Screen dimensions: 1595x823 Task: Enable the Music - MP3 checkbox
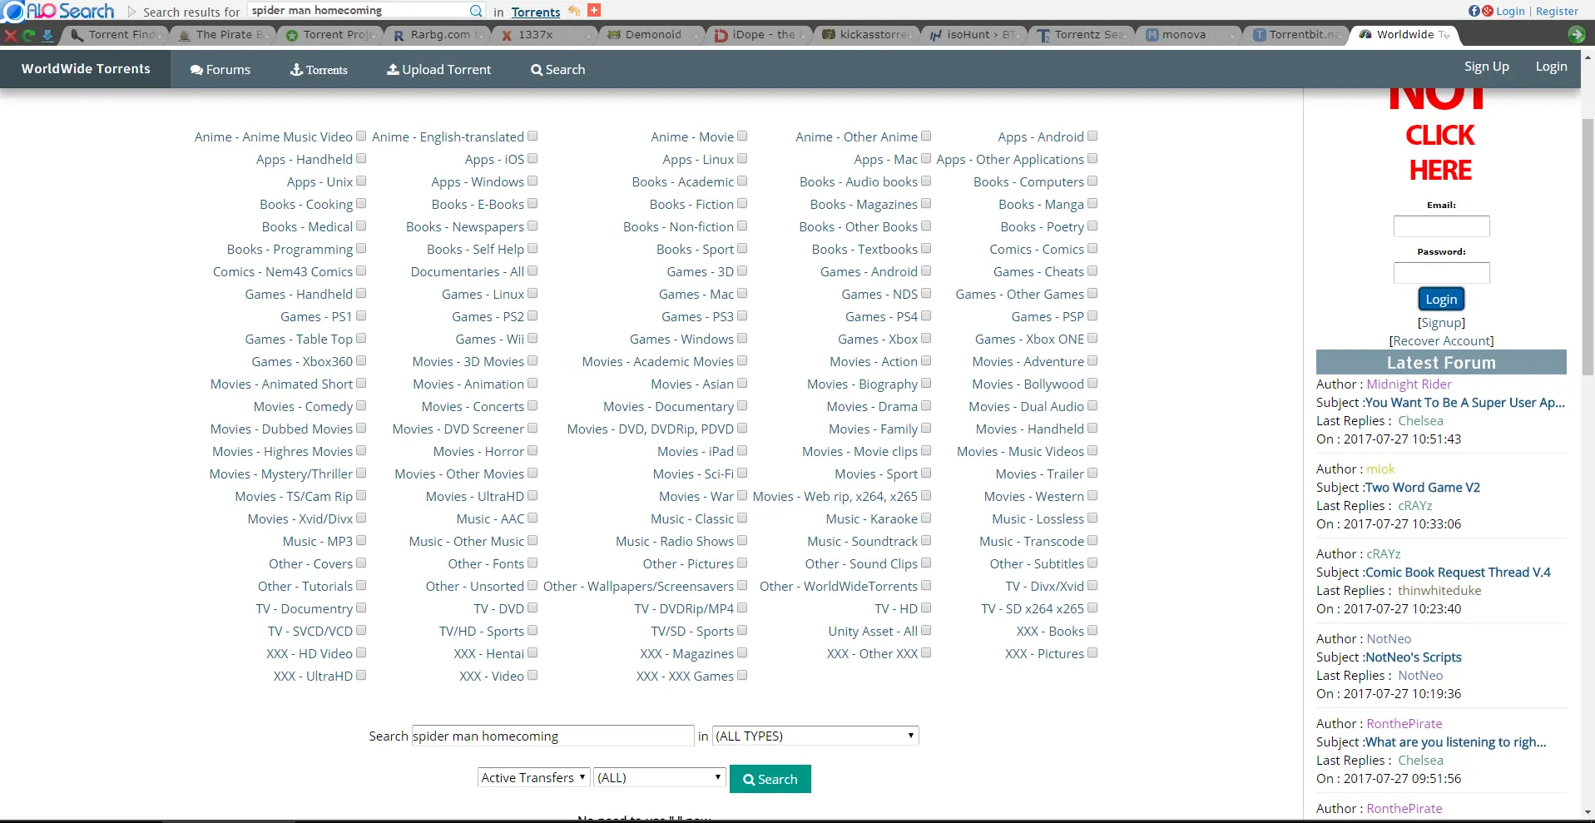point(361,540)
